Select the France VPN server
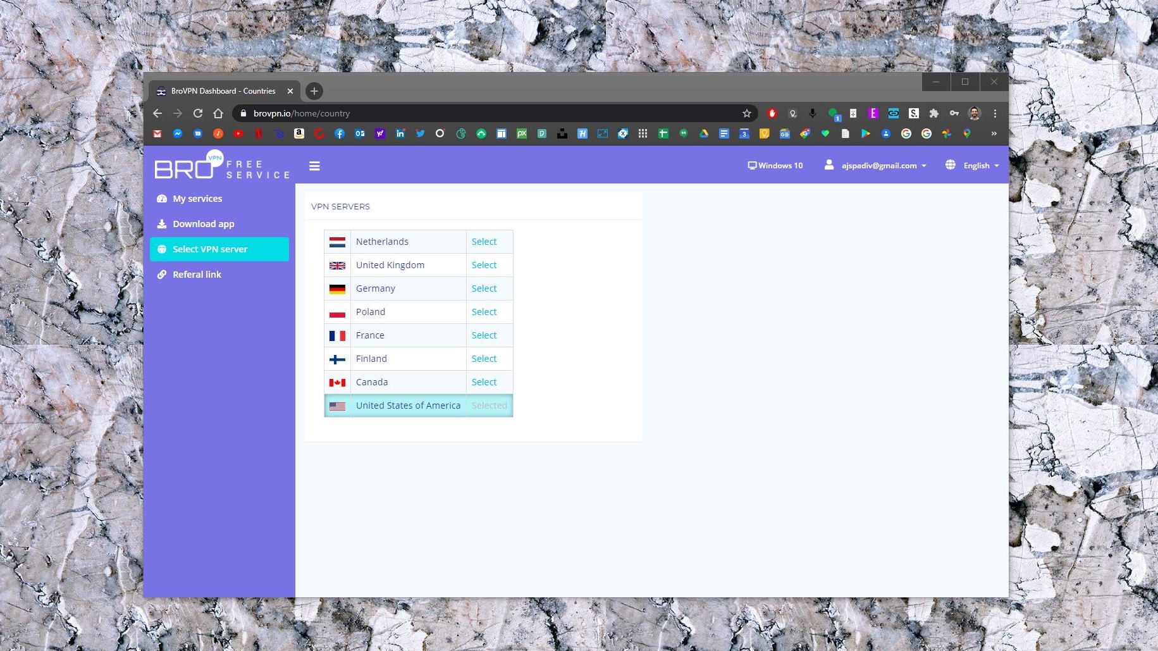Viewport: 1158px width, 651px height. [x=484, y=335]
